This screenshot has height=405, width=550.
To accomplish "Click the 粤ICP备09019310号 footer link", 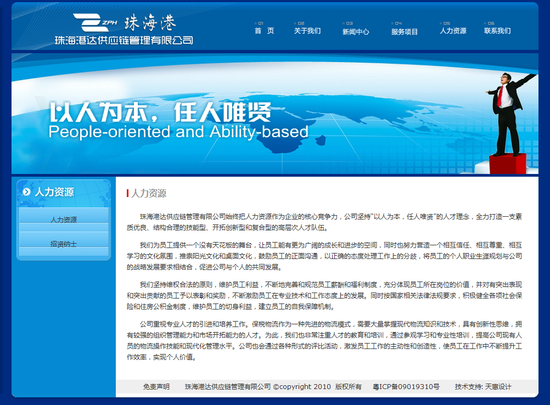I will (406, 387).
